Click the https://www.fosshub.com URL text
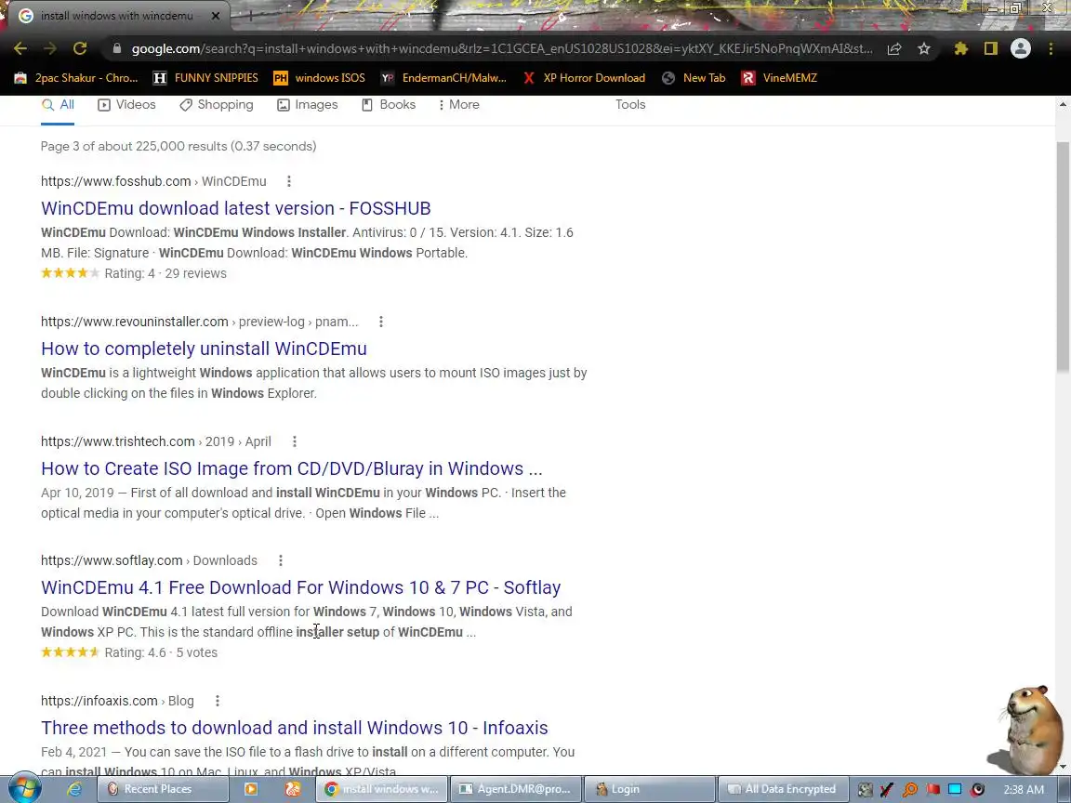 [116, 181]
